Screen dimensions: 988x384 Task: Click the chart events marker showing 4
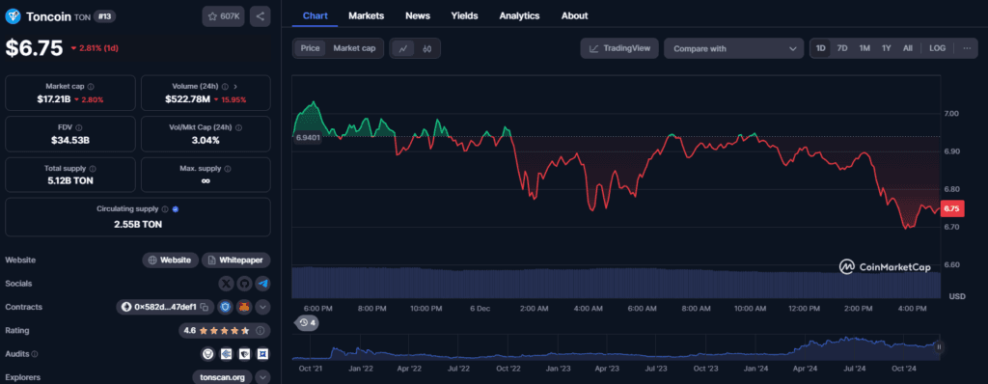(x=307, y=322)
